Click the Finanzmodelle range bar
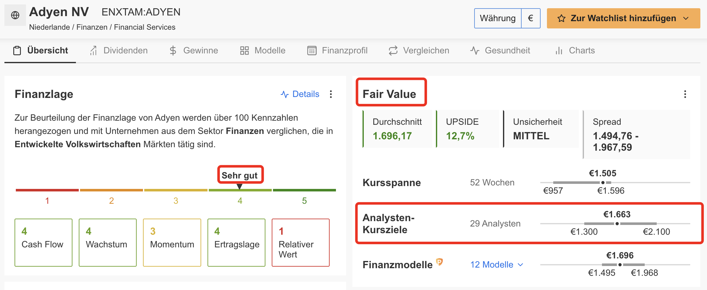This screenshot has width=707, height=290. pyautogui.click(x=615, y=265)
